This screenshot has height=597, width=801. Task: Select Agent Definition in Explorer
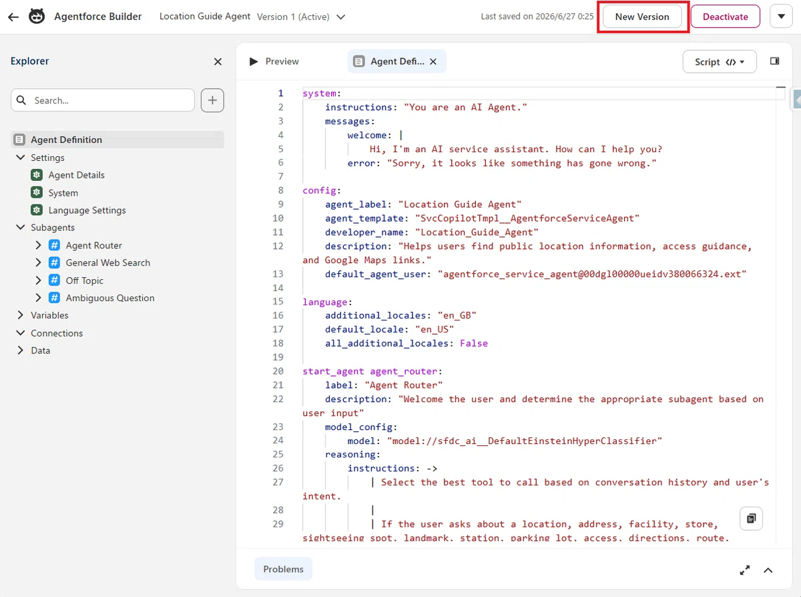(117, 140)
